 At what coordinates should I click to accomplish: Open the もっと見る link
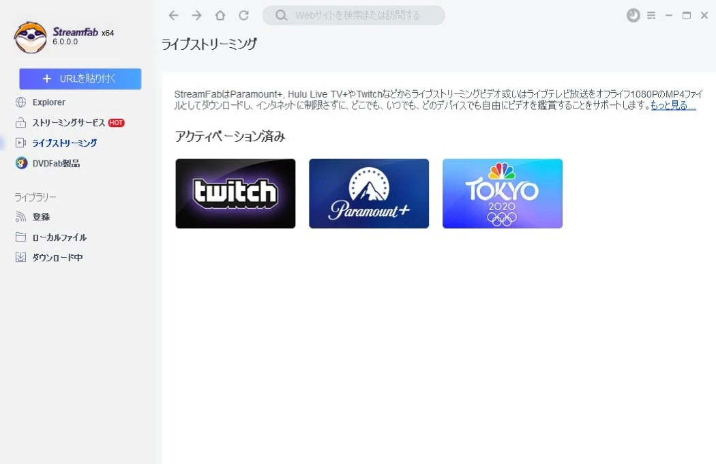tap(673, 106)
